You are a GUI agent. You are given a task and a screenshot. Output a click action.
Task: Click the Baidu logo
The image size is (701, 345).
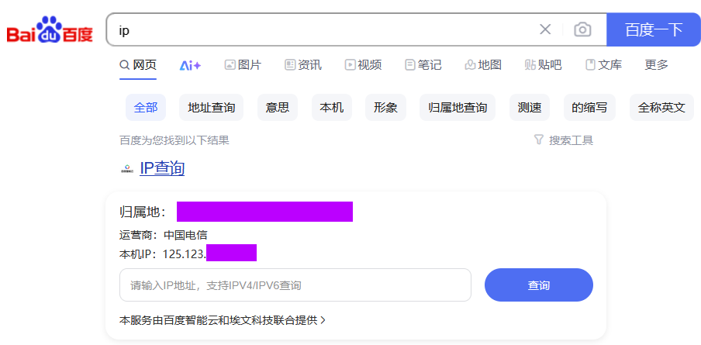[50, 31]
